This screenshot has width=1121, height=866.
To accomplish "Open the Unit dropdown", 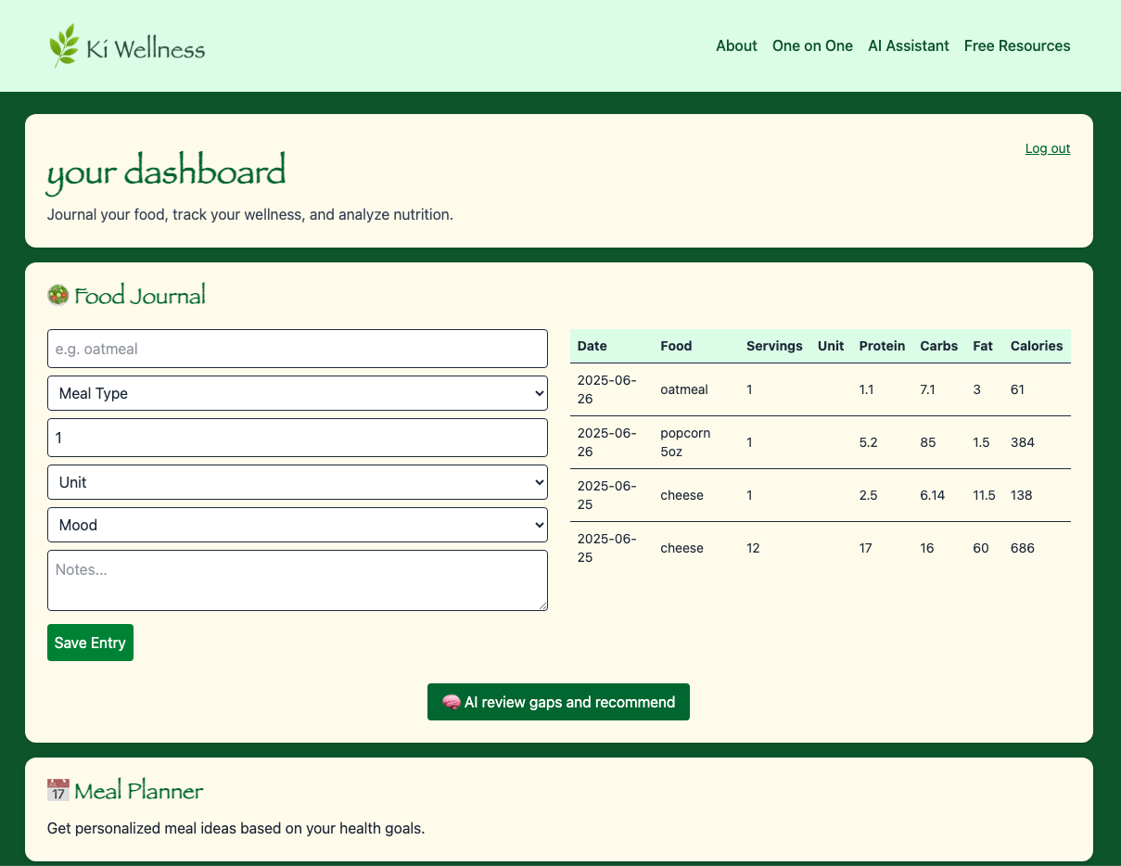I will point(297,482).
